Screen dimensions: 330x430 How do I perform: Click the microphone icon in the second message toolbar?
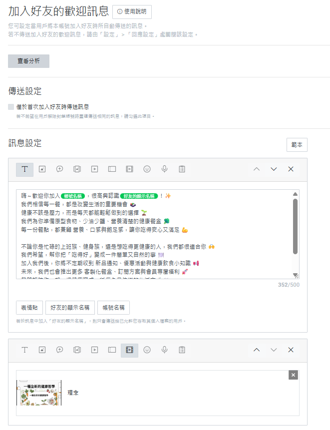point(164,350)
